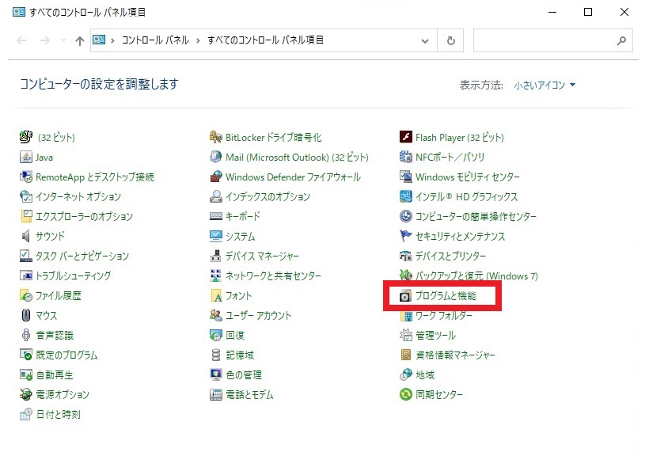
Task: Click the Java icon
Action: pos(26,158)
